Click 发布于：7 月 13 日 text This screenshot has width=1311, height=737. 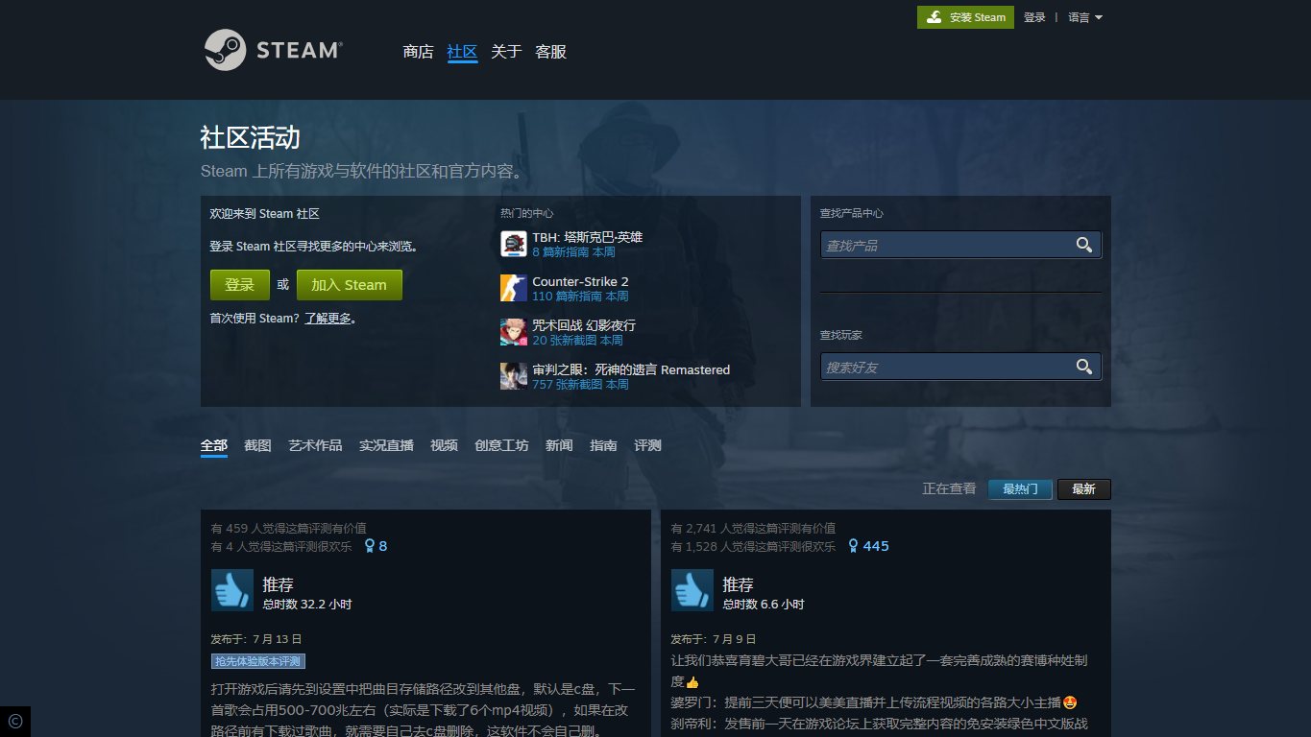click(x=256, y=639)
